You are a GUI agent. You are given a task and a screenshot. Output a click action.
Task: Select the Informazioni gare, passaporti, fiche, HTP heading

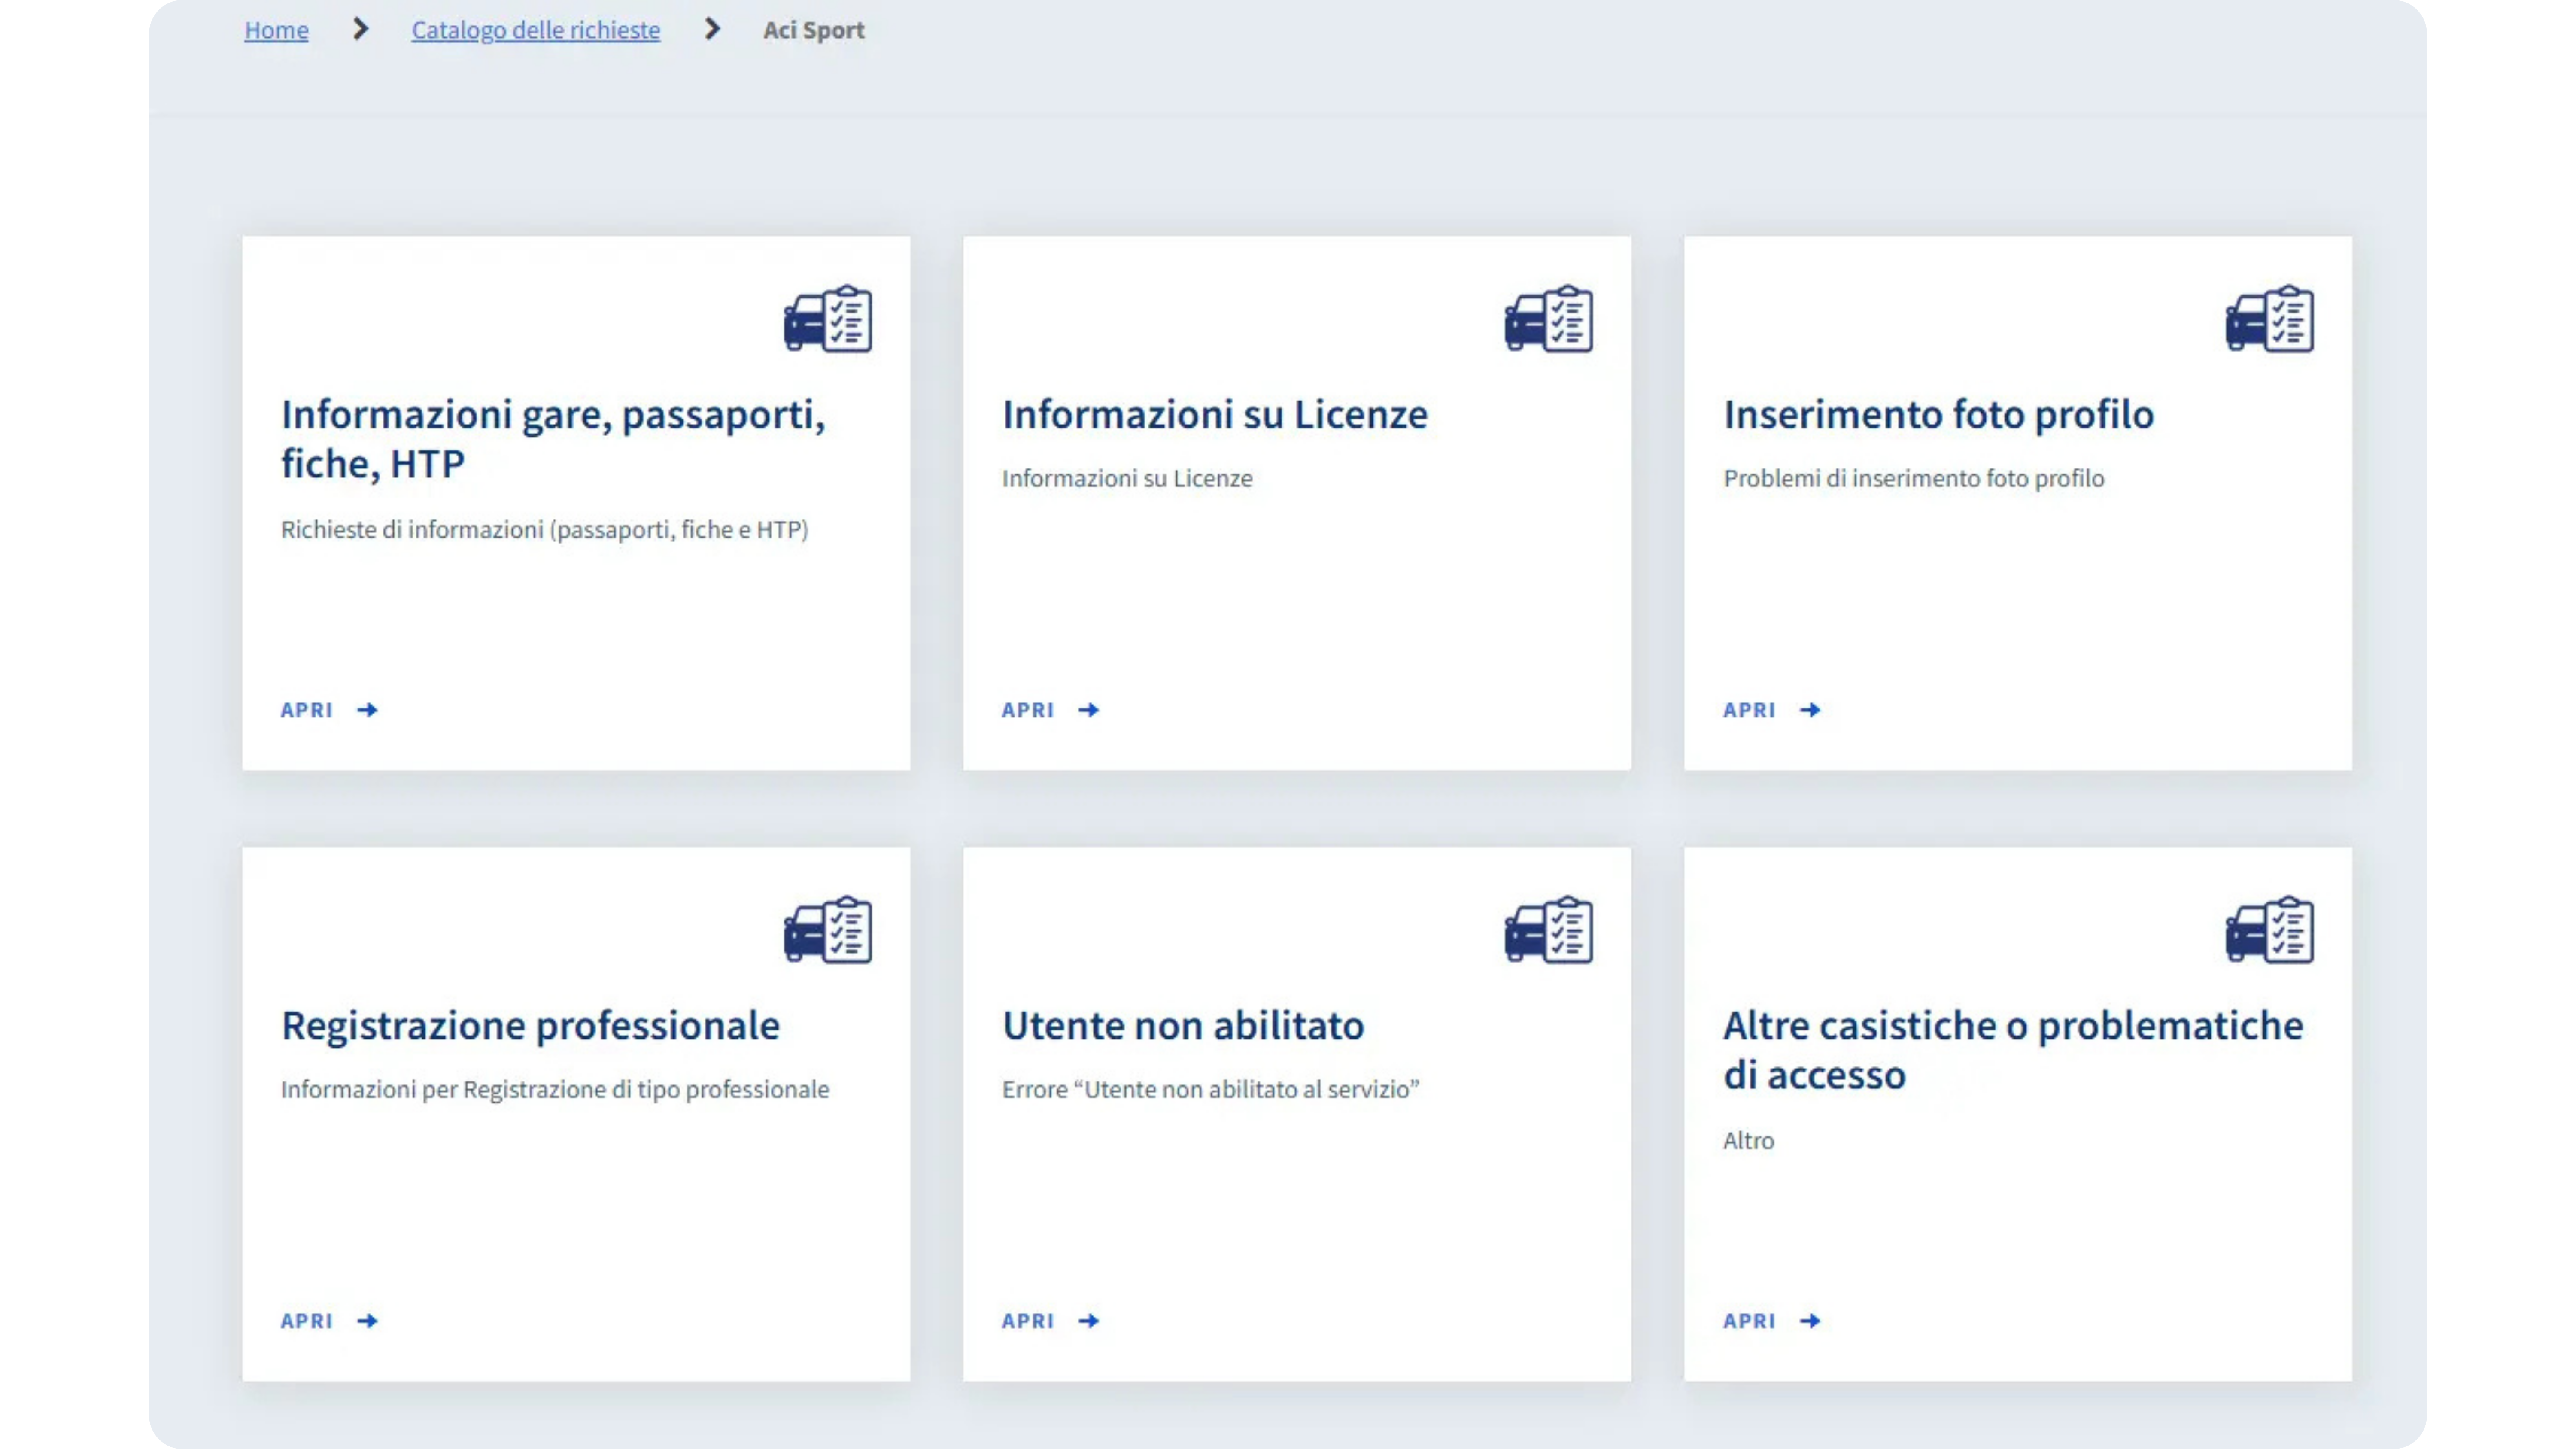tap(553, 439)
